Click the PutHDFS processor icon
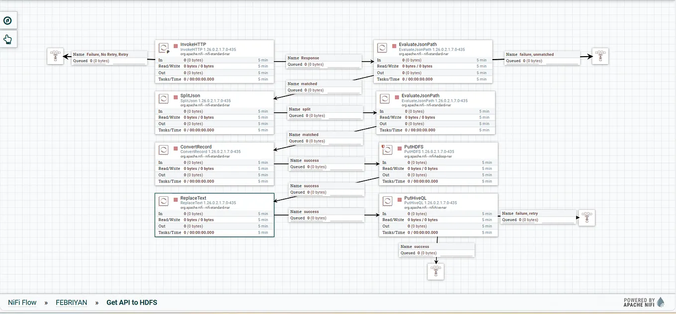Screen dimensions: 676x314 coord(388,149)
